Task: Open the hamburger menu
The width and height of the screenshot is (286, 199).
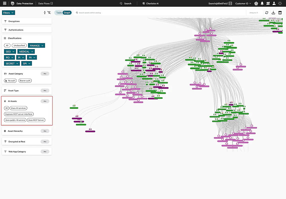Action: tap(4, 3)
